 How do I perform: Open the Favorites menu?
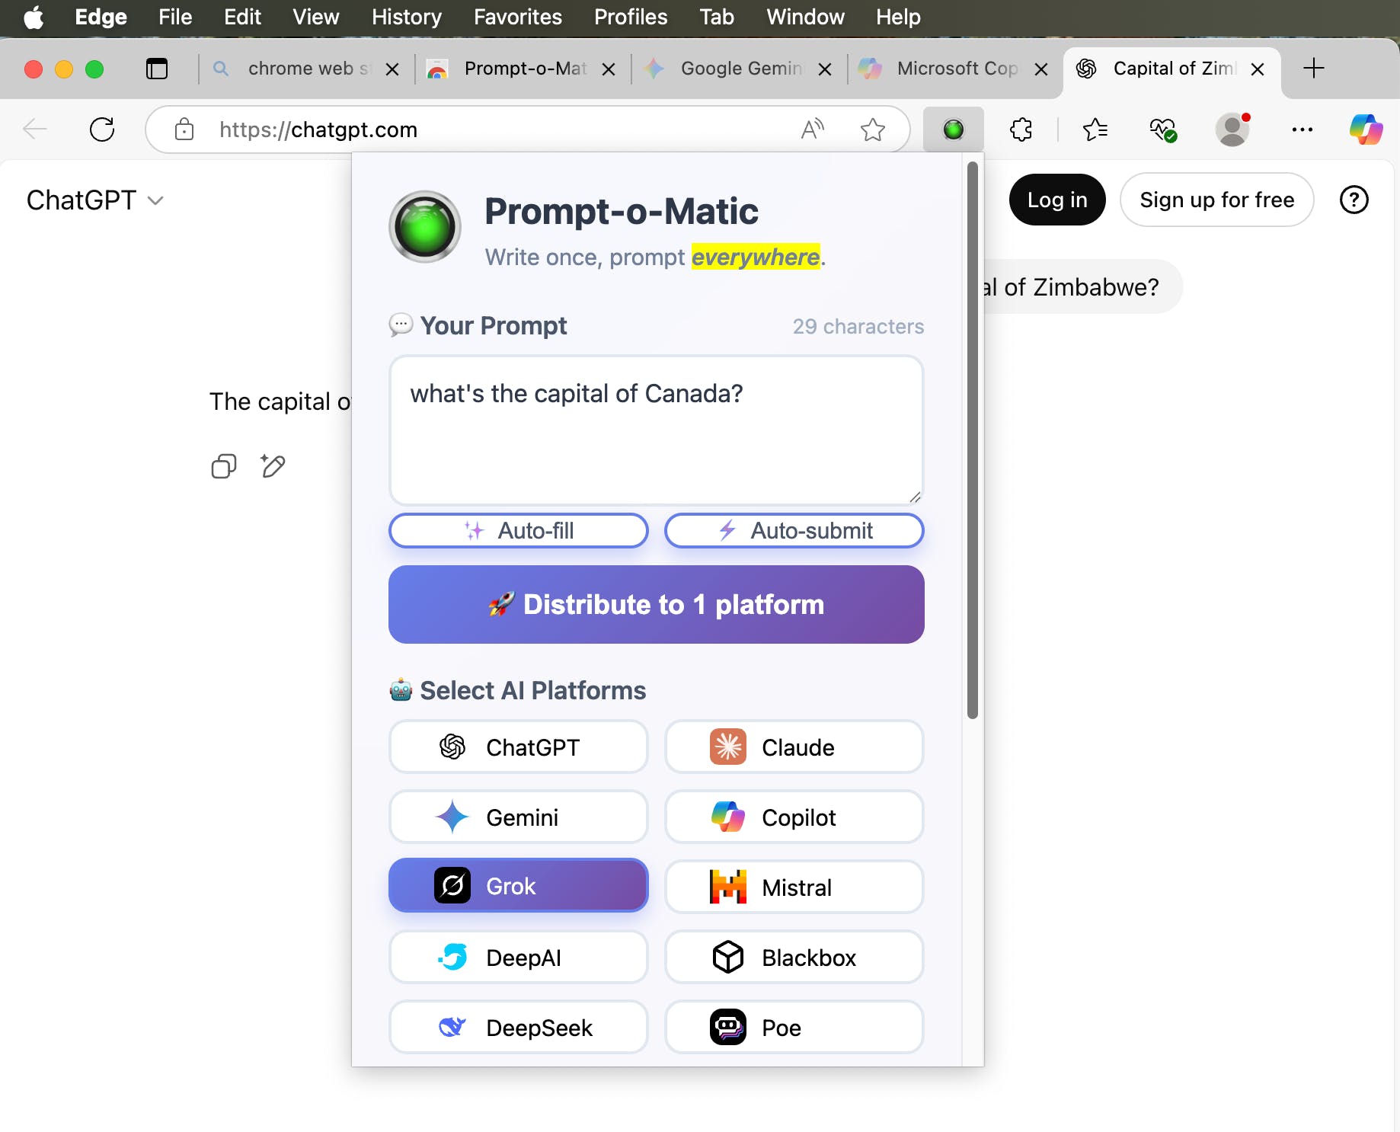[x=518, y=17]
